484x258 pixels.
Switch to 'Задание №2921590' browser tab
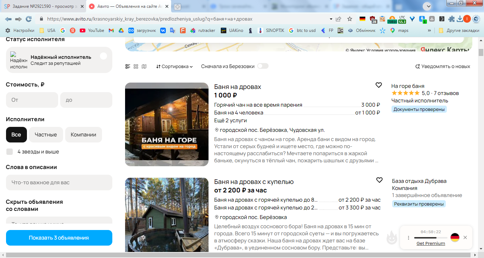44,6
